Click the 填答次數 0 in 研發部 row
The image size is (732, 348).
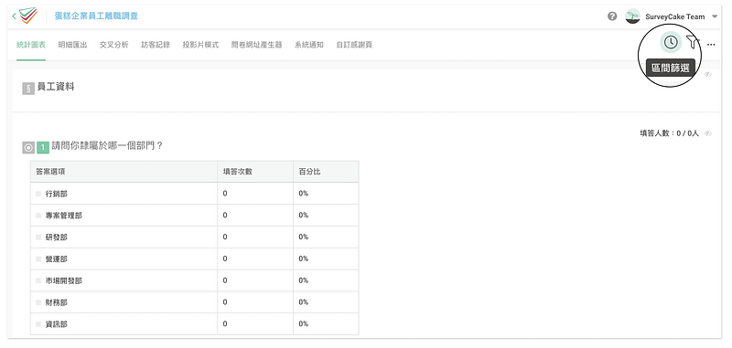click(225, 237)
